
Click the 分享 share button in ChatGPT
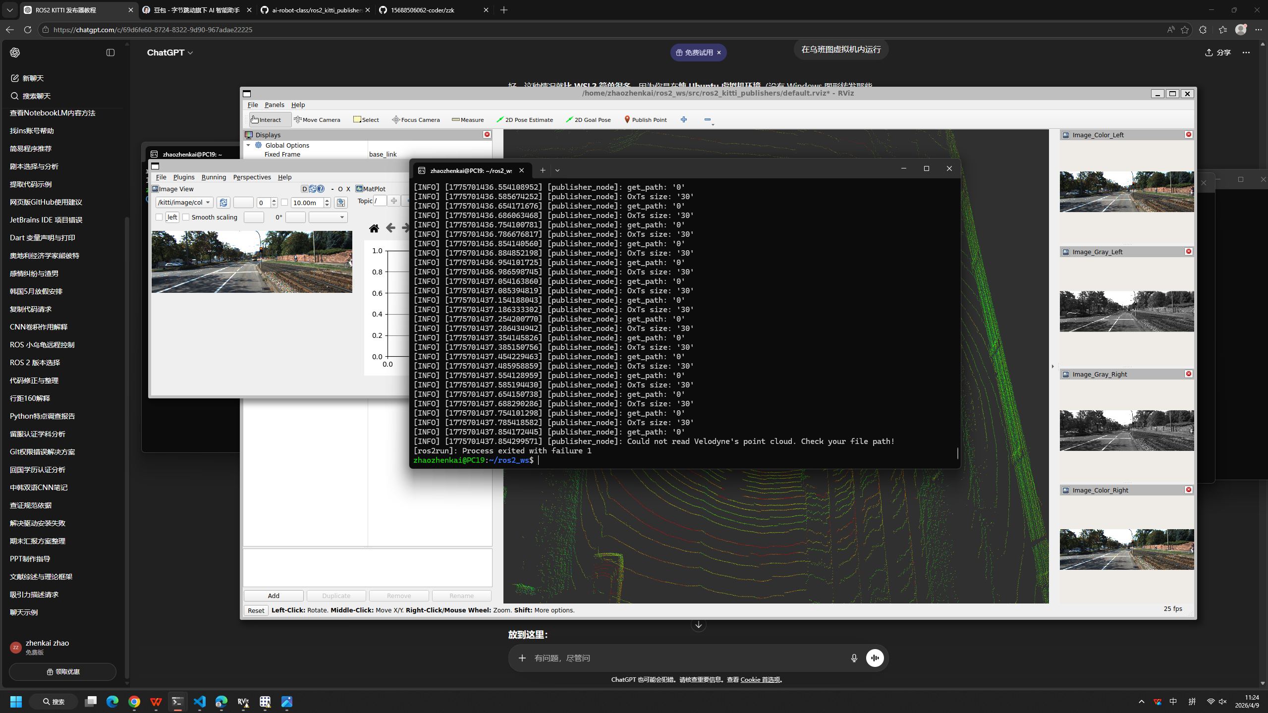tap(1217, 53)
